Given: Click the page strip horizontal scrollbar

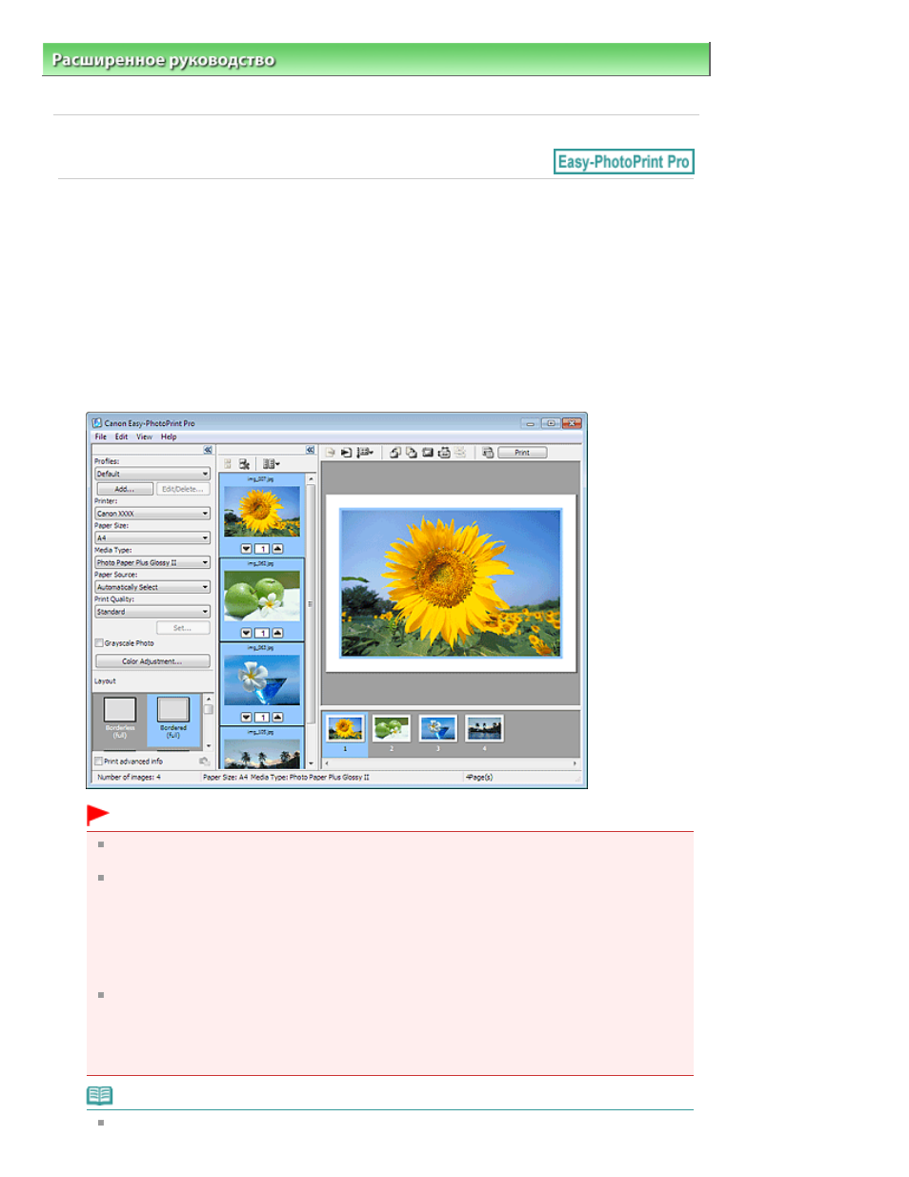Looking at the screenshot, I should tap(450, 763).
